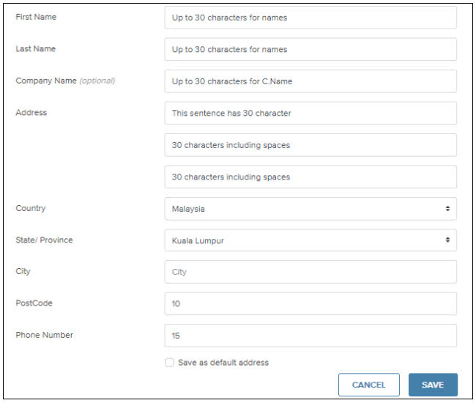Click the PostCode field containing 10
Image resolution: width=476 pixels, height=403 pixels.
point(310,303)
